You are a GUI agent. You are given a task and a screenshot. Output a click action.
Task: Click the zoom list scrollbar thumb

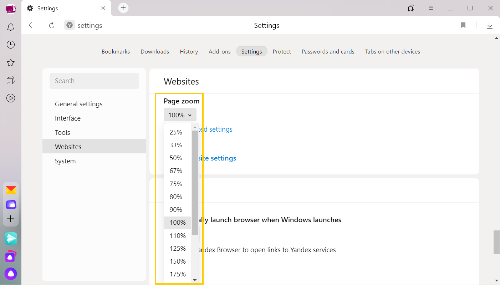195,183
